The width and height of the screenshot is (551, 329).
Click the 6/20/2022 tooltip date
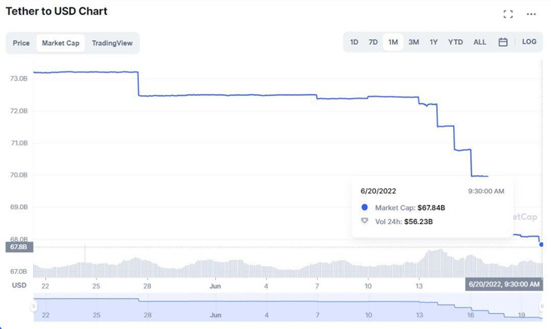(378, 191)
